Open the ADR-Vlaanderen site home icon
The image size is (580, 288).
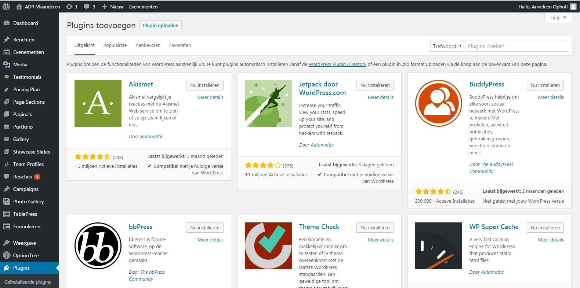(19, 7)
